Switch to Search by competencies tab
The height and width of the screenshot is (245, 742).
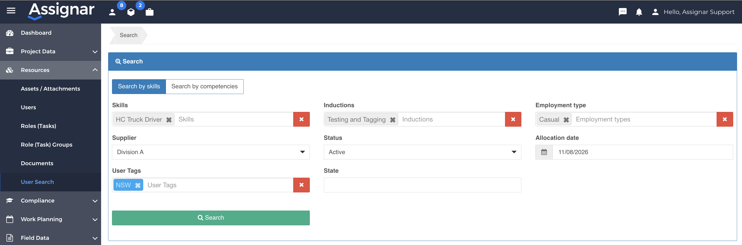coord(205,86)
